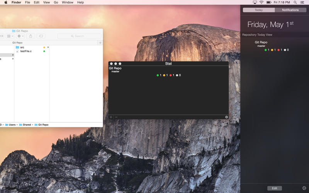309x193 pixels.
Task: Switch to the Notifications tab
Action: click(x=290, y=10)
